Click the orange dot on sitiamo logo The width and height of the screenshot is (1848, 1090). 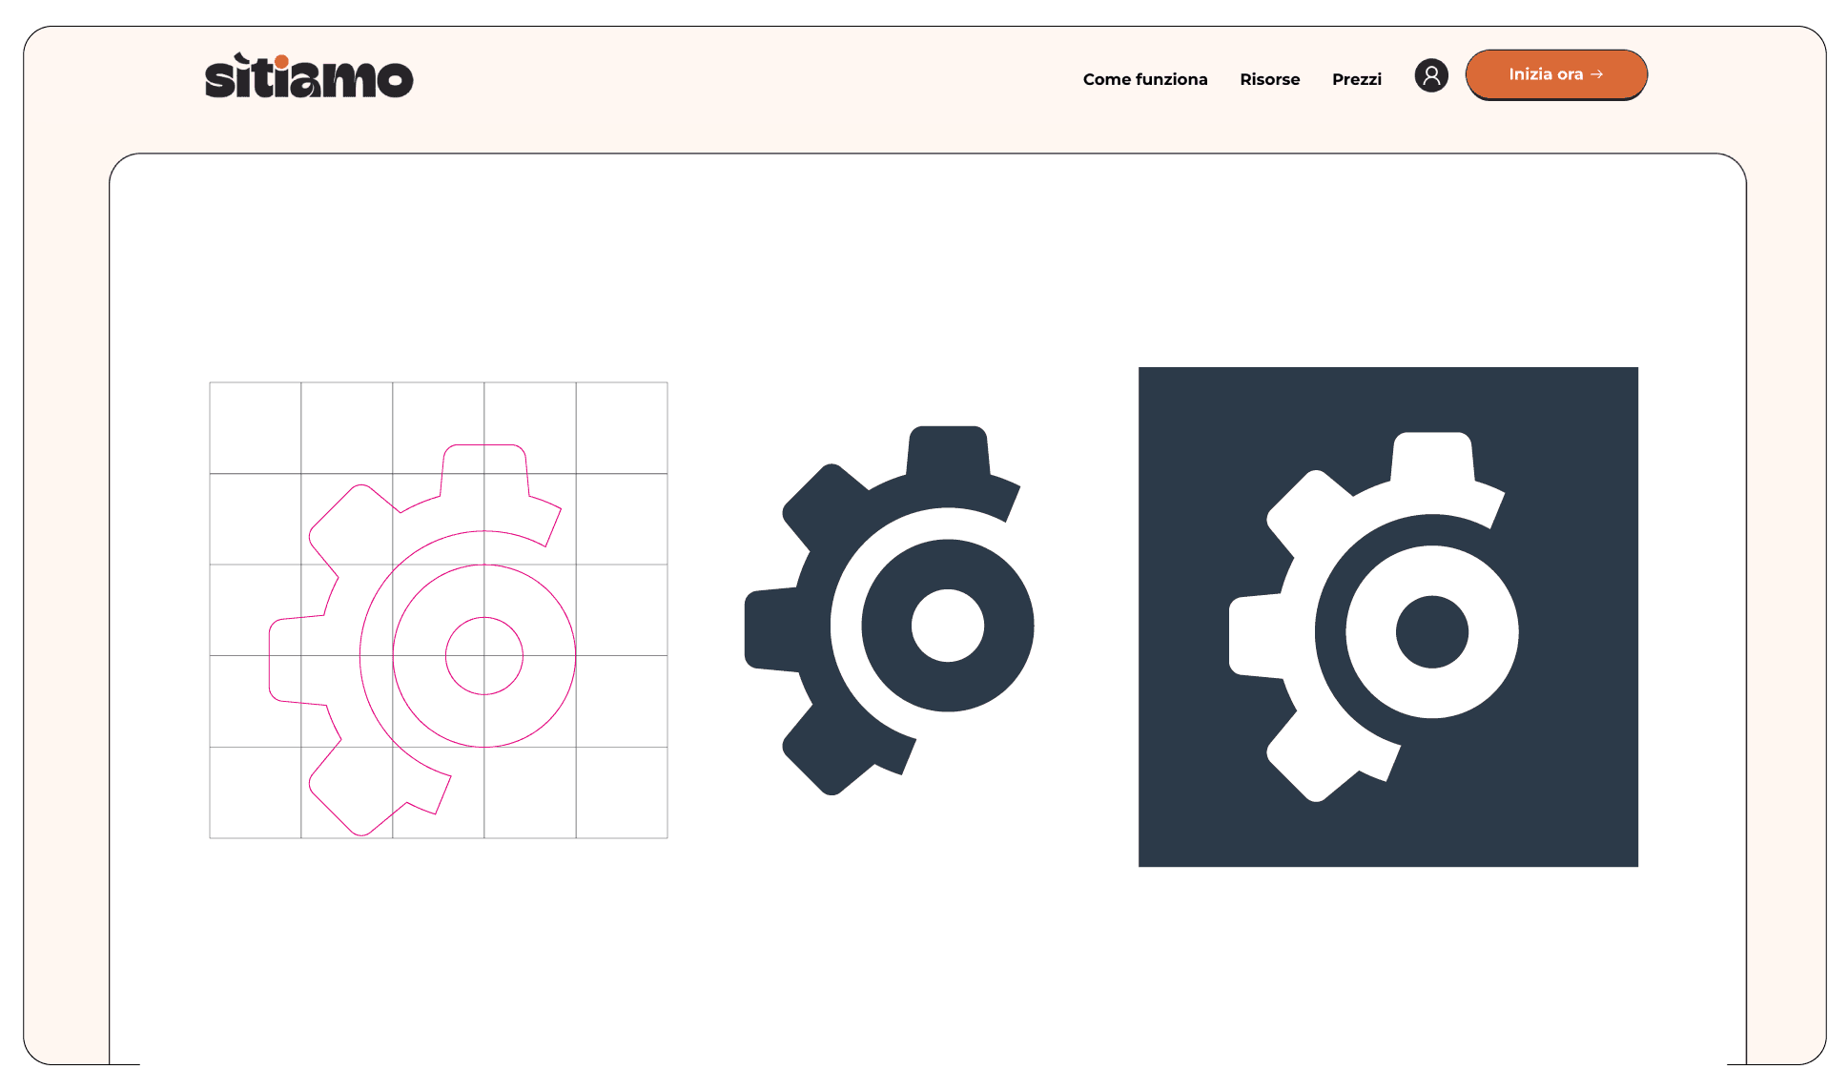coord(281,62)
